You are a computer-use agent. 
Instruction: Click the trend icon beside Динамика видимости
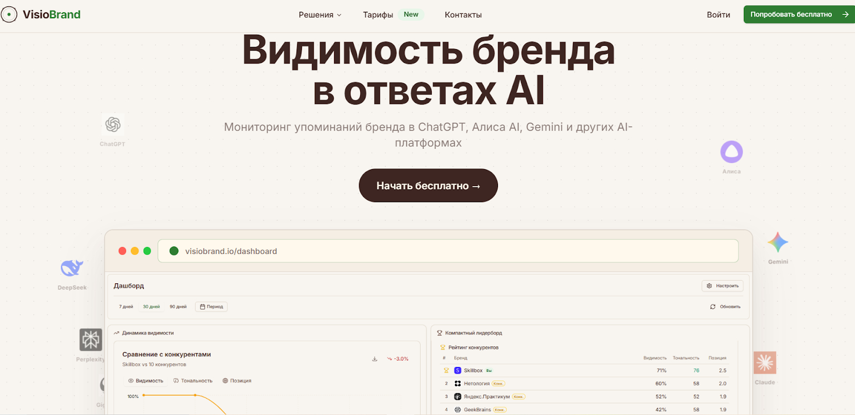tap(116, 333)
